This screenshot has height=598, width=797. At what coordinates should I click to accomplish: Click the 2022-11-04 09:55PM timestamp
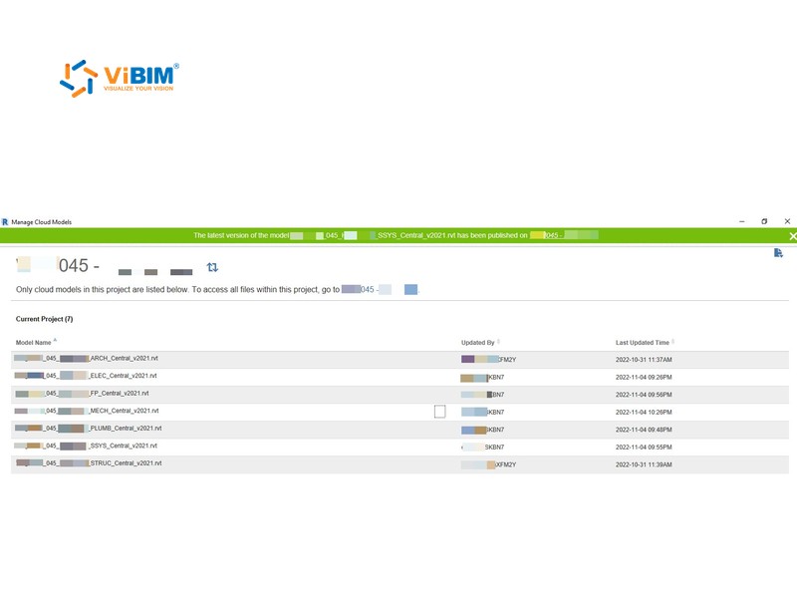click(x=644, y=448)
